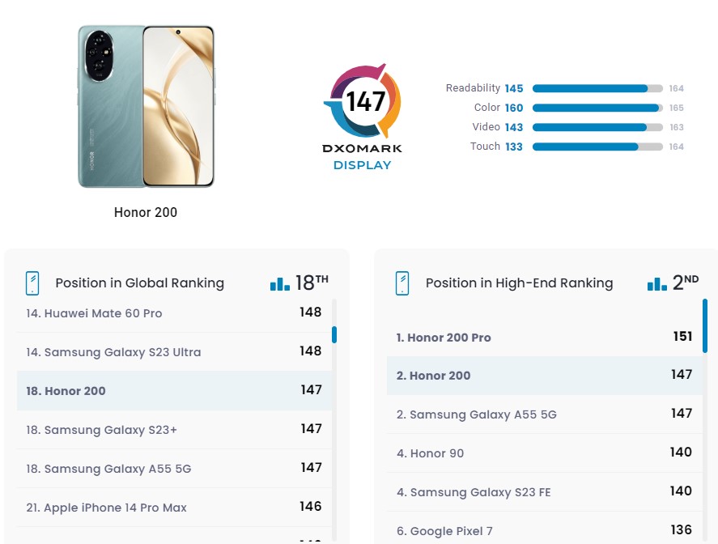The width and height of the screenshot is (718, 544).
Task: Click the Position in High-End Ranking heading
Action: pos(519,283)
